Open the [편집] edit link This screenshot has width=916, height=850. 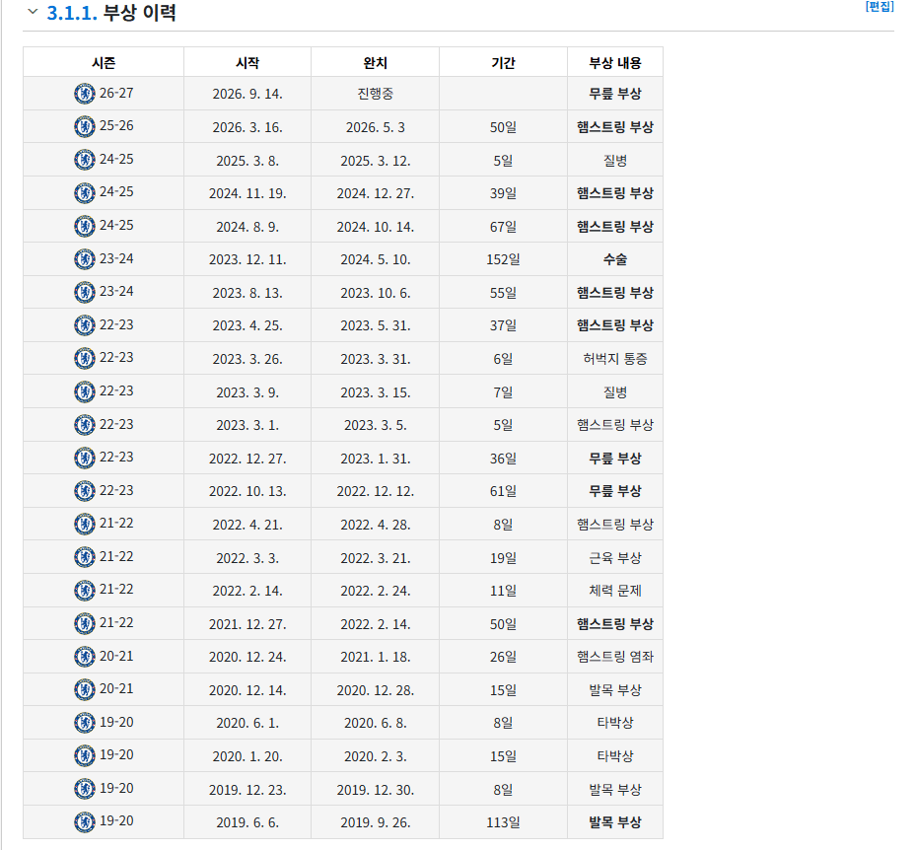point(880,7)
